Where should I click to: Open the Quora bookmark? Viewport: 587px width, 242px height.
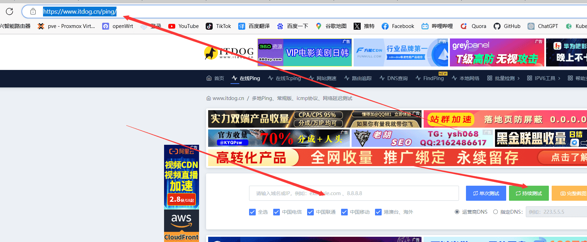click(473, 26)
